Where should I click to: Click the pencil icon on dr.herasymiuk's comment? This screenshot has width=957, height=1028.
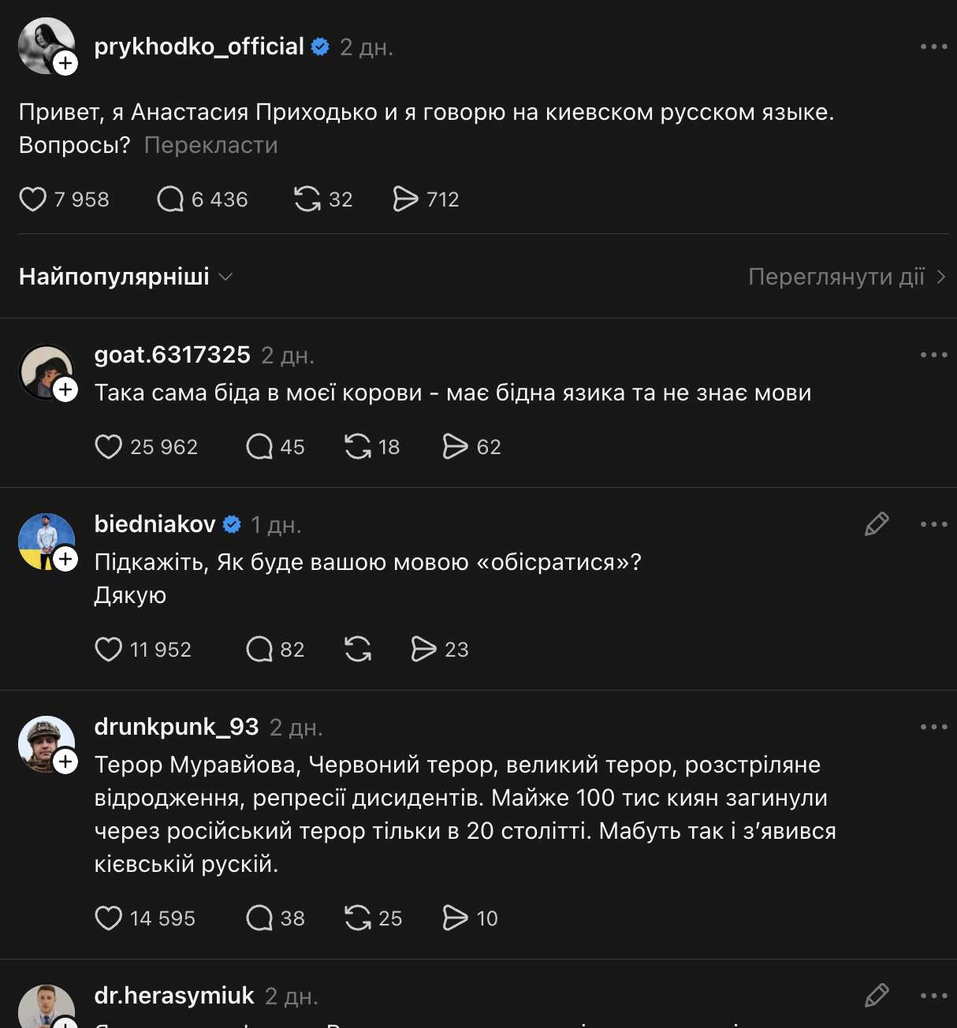tap(875, 995)
